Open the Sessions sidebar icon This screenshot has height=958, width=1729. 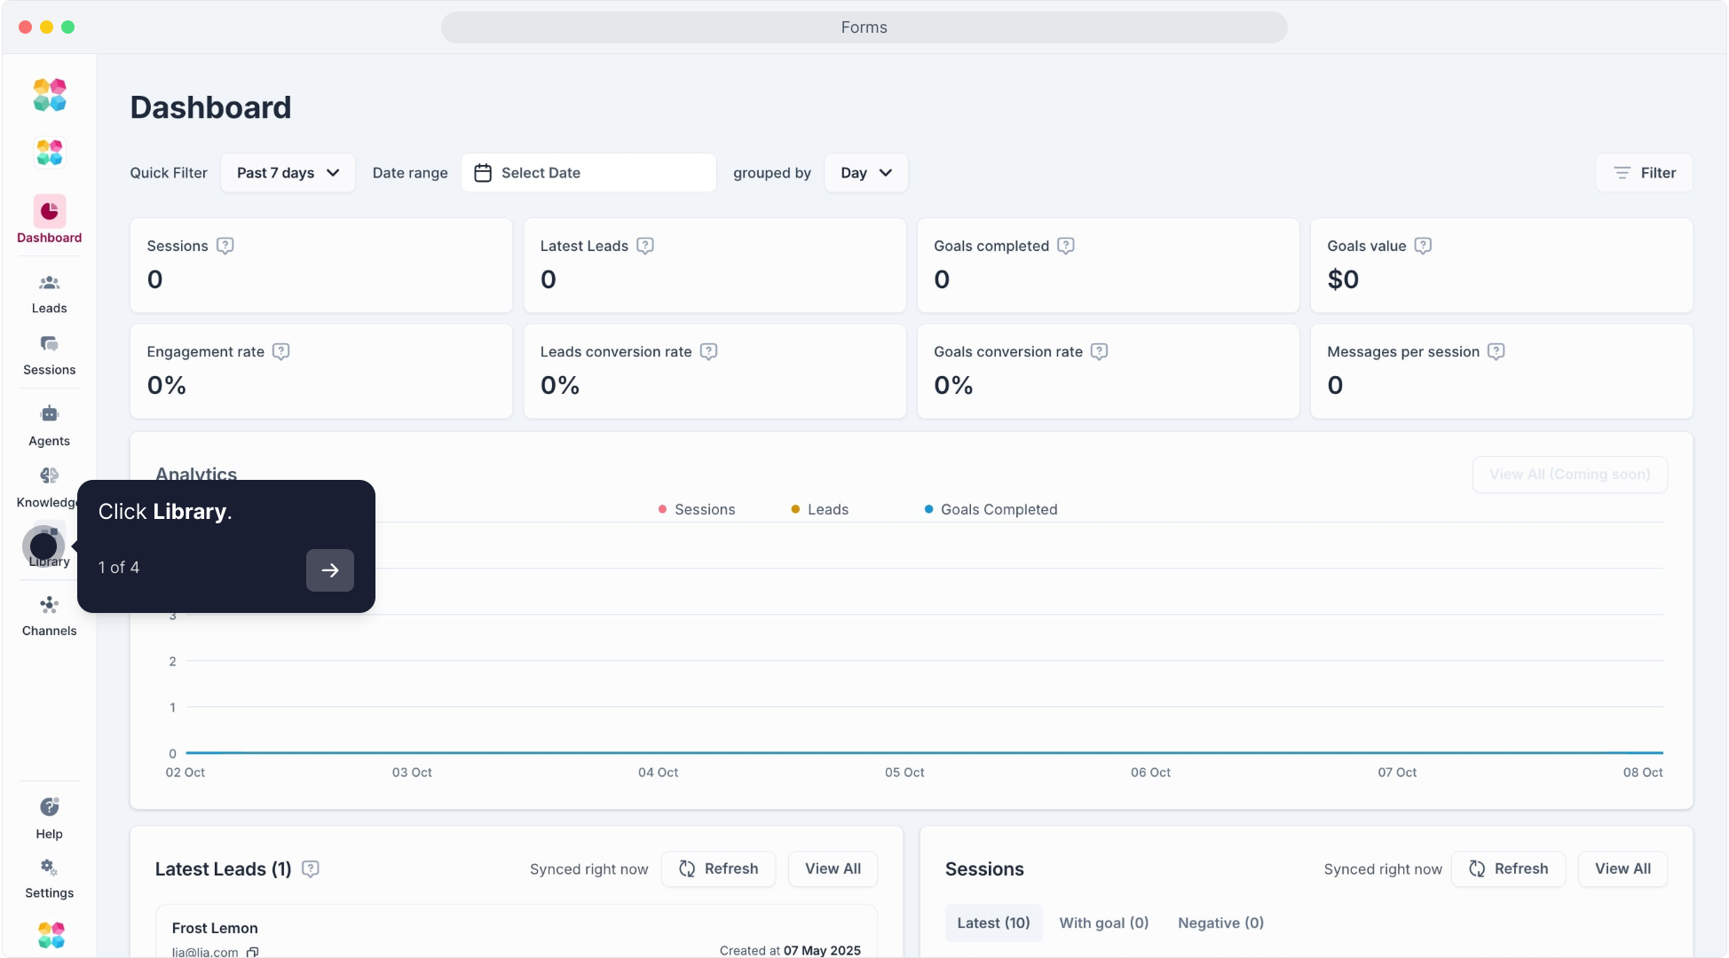pyautogui.click(x=49, y=344)
